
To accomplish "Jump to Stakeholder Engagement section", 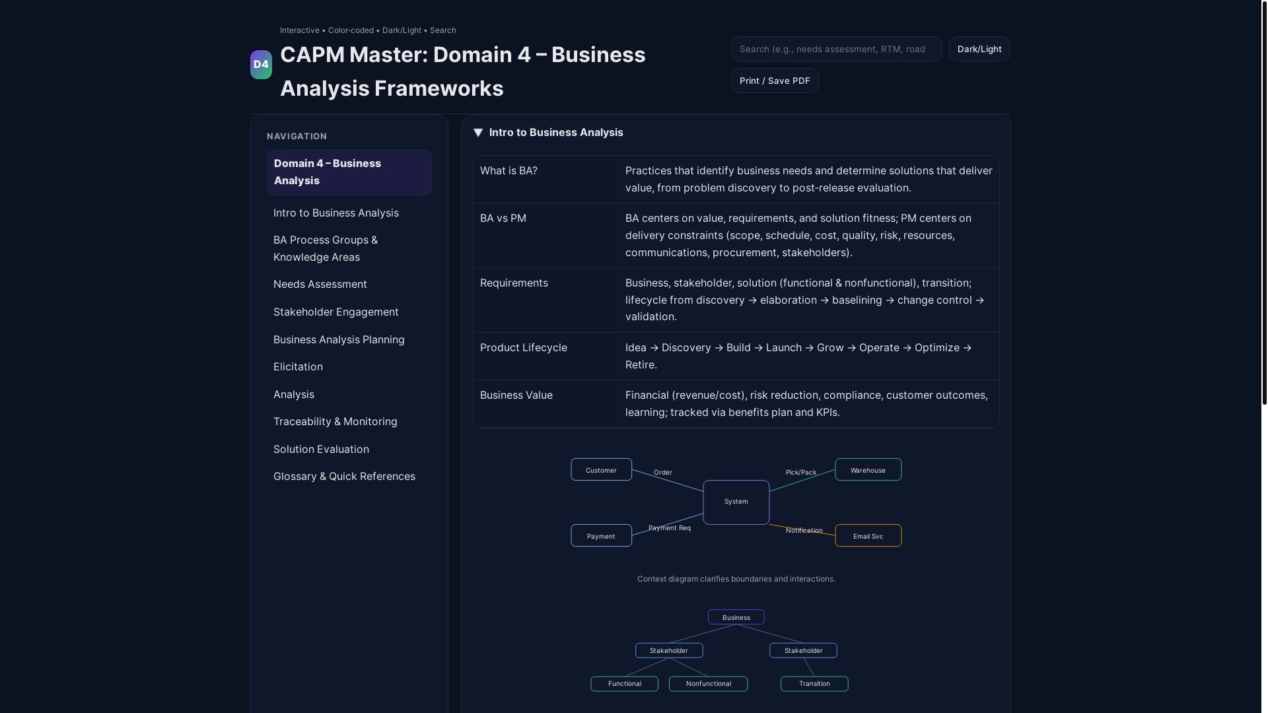I will [x=349, y=312].
